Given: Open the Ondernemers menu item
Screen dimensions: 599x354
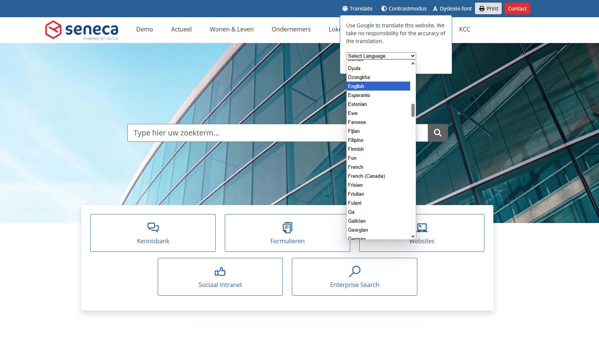Looking at the screenshot, I should 291,29.
